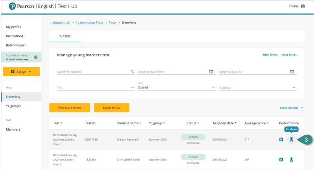Image resolution: width=314 pixels, height=170 pixels.
Task: Open the Profile account icon
Action: coord(303,6)
